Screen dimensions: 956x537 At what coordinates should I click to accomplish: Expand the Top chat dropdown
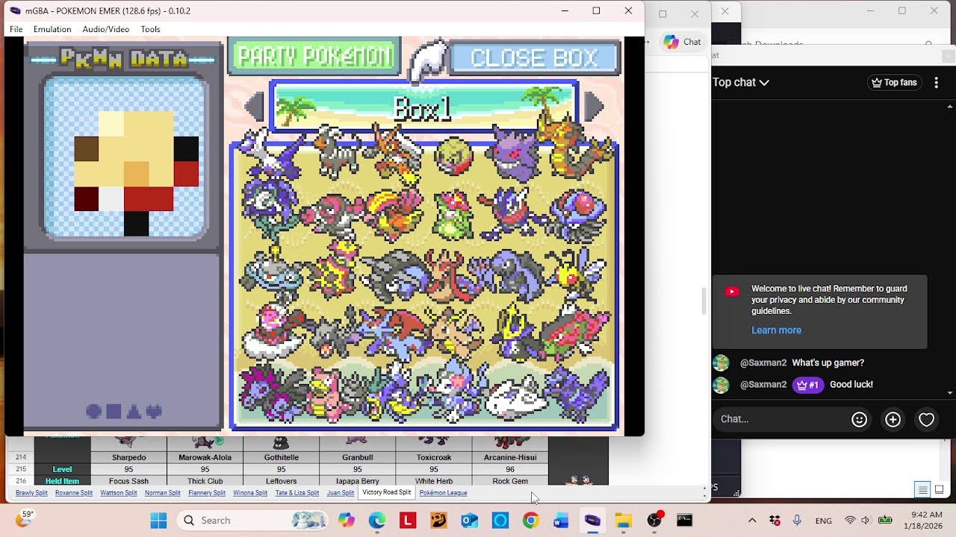point(741,82)
